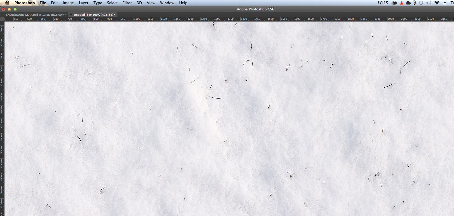The image size is (454, 216).
Task: Click the Apple menu icon
Action: pyautogui.click(x=7, y=3)
